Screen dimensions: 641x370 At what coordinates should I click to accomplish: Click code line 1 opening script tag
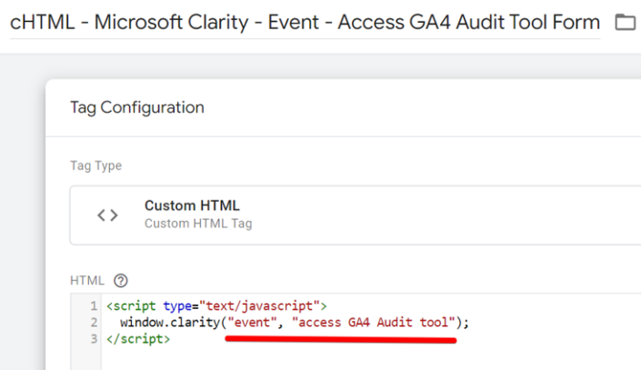click(x=216, y=305)
